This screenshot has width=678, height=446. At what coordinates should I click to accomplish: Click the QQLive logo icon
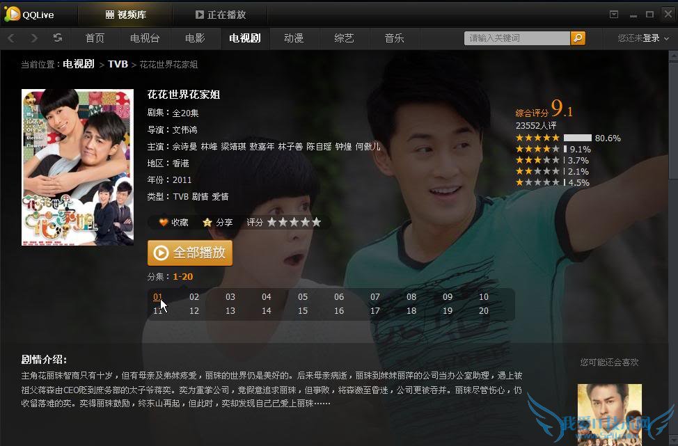(x=12, y=14)
